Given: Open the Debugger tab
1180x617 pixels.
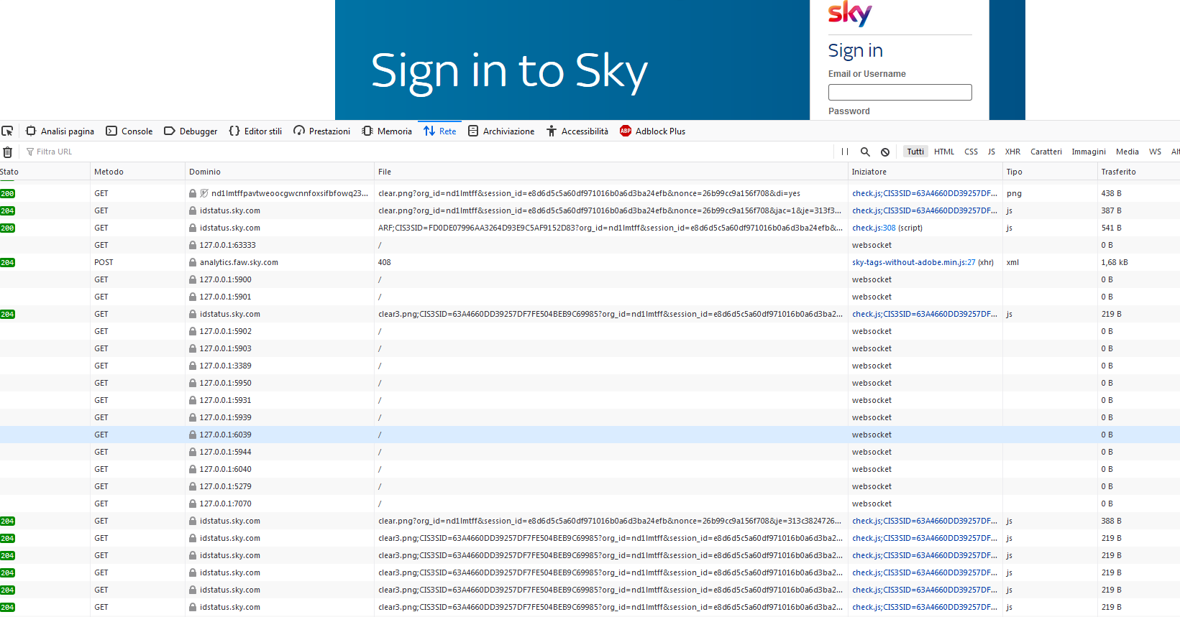Looking at the screenshot, I should 191,131.
